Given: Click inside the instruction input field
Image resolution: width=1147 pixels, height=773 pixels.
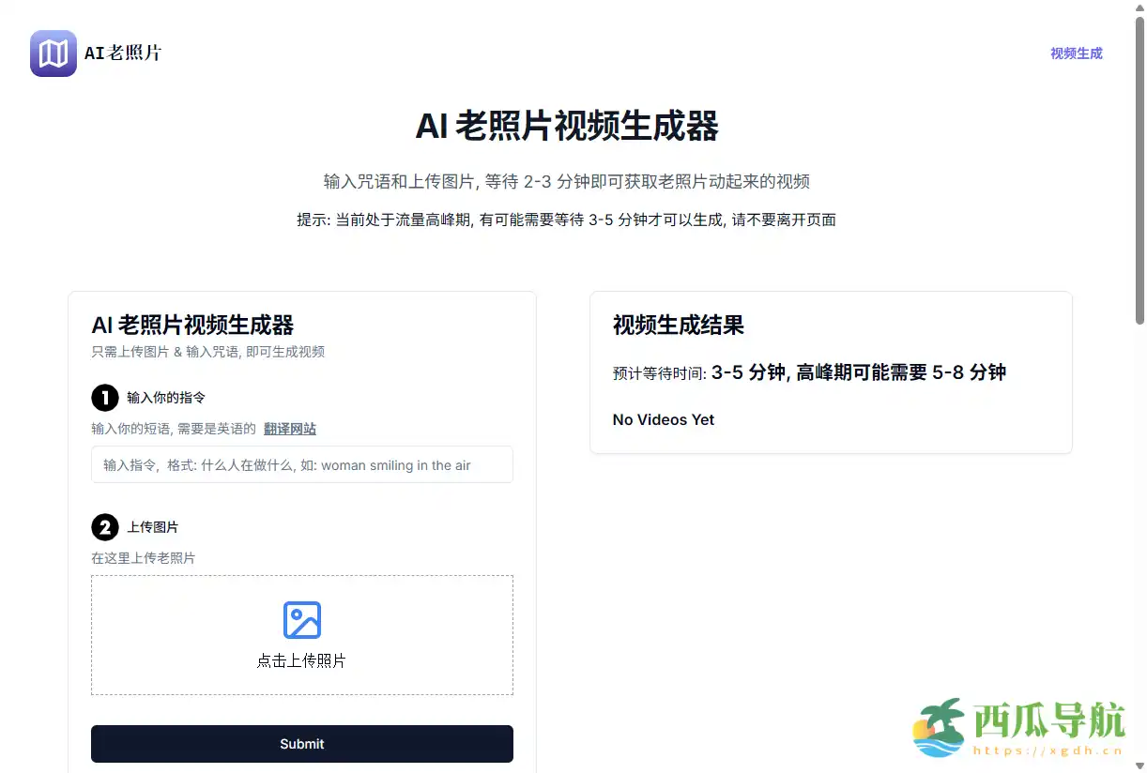Looking at the screenshot, I should [301, 464].
